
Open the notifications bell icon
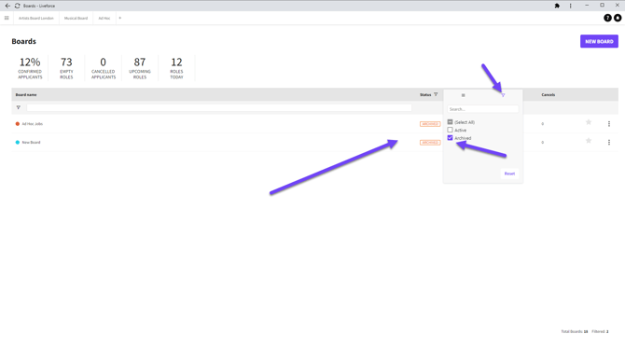[618, 18]
